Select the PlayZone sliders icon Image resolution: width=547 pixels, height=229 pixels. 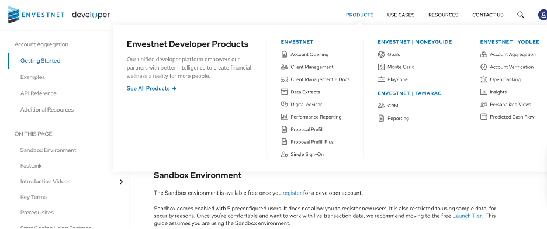(381, 79)
